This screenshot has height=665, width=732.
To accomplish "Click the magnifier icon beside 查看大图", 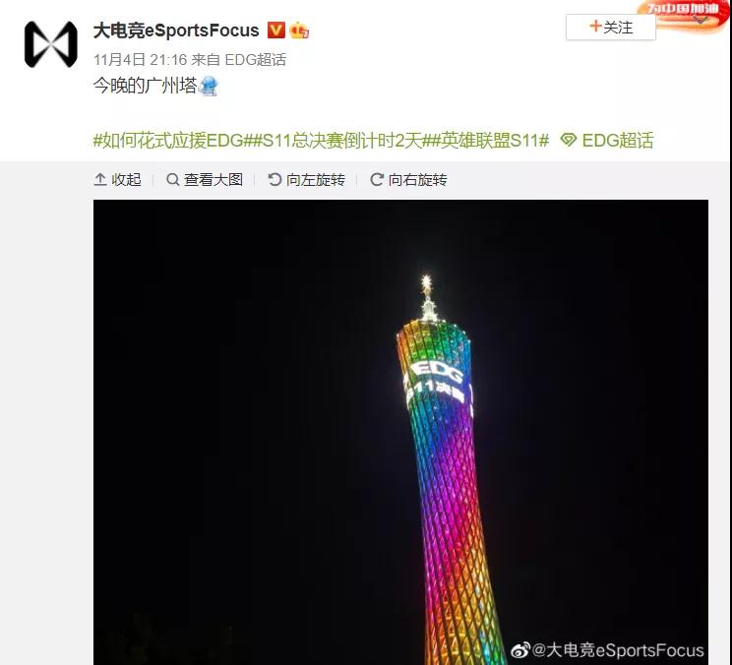I will (x=173, y=179).
